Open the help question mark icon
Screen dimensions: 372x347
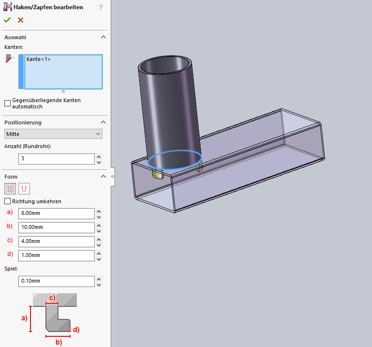100,7
